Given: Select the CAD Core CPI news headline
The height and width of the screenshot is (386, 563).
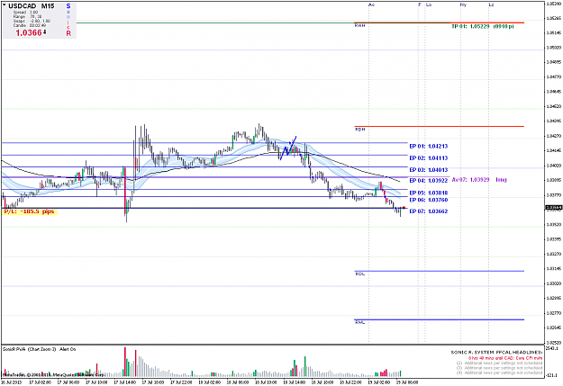Looking at the screenshot, I should 505,358.
